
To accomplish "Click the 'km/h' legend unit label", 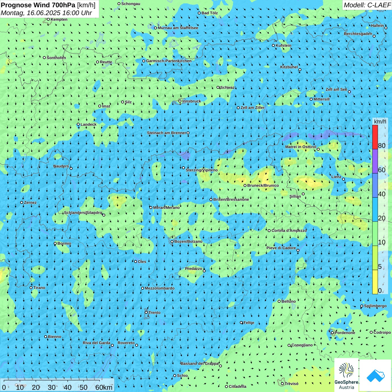I will (380, 122).
